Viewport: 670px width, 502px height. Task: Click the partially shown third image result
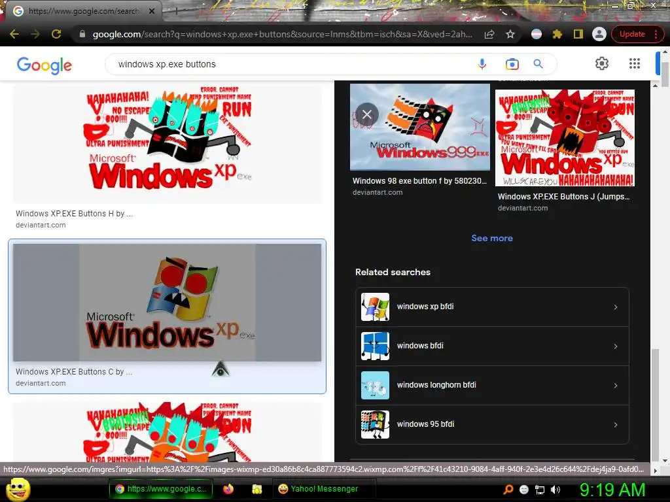tap(167, 432)
